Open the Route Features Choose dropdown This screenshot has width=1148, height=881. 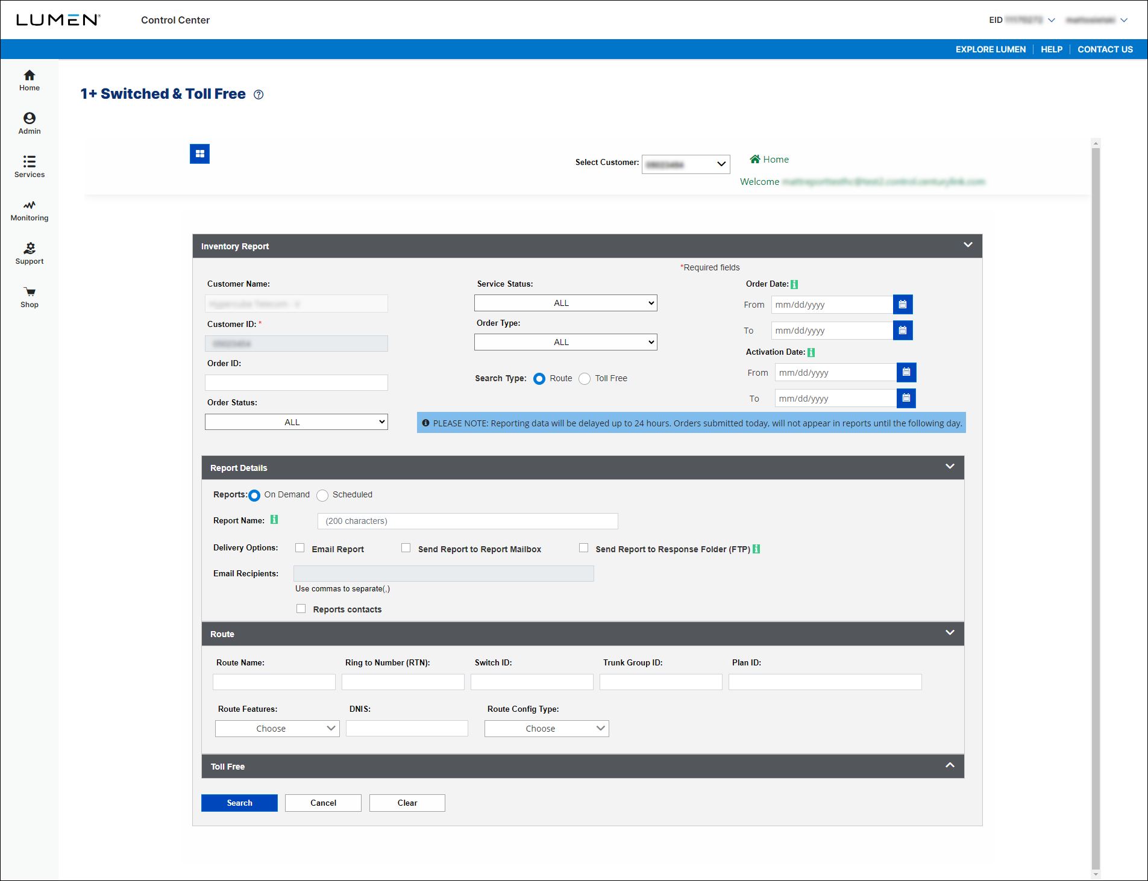click(x=277, y=729)
